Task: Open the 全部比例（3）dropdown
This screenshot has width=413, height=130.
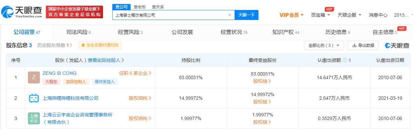Action: tap(324, 45)
